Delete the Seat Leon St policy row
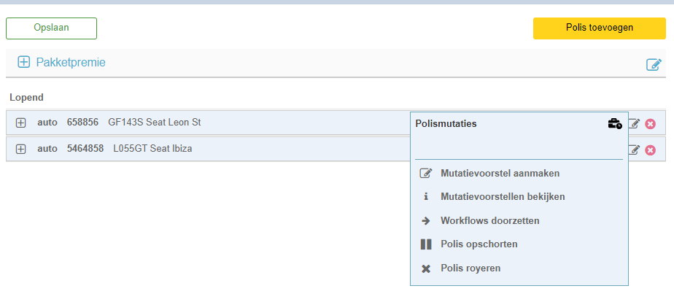The width and height of the screenshot is (674, 294). point(651,124)
